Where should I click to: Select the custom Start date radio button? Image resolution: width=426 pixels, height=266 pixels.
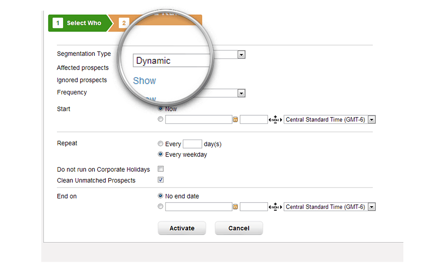click(x=161, y=119)
